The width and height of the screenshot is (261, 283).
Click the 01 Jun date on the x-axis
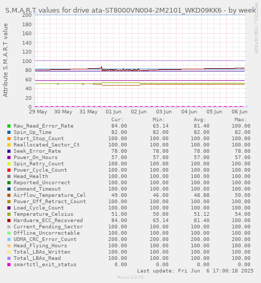(113, 112)
